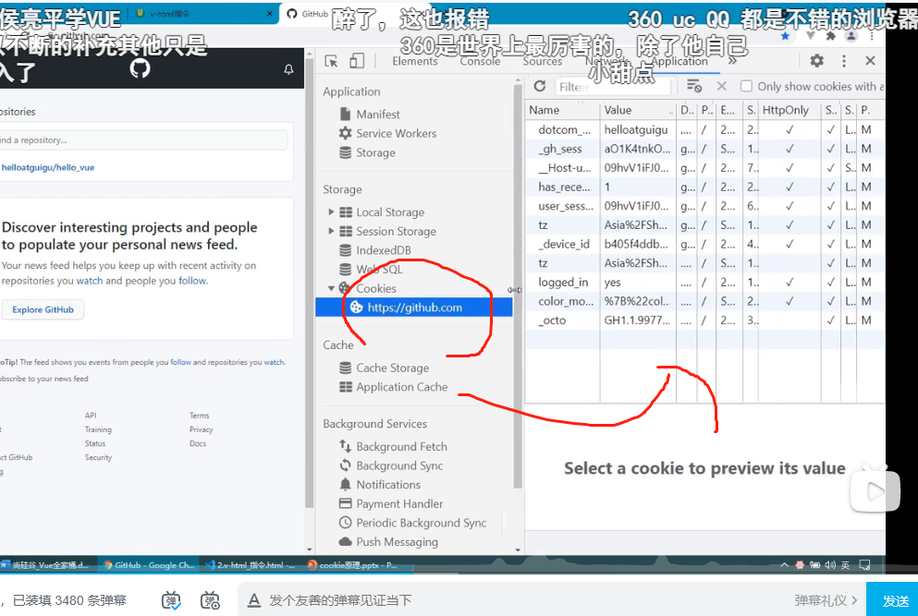Clear all cookies icon beside the filter

(x=694, y=87)
